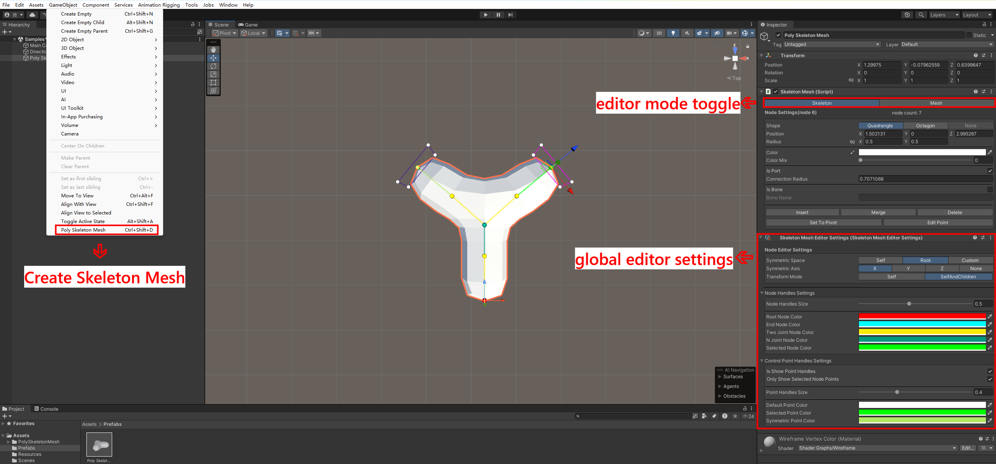This screenshot has height=464, width=996.
Task: Open the Skeleton Mesh Editor Settings help icon
Action: (x=975, y=237)
